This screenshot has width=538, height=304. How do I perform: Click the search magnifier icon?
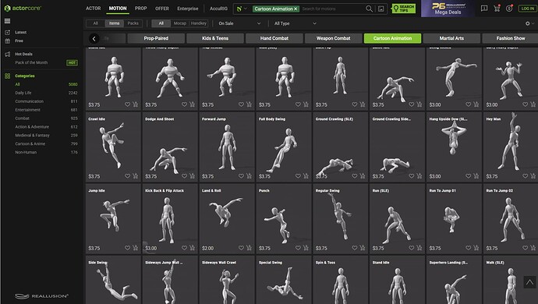click(369, 9)
